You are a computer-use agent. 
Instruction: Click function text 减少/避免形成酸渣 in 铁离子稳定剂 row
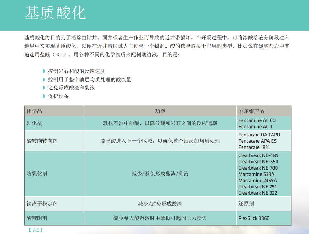[x=160, y=204]
